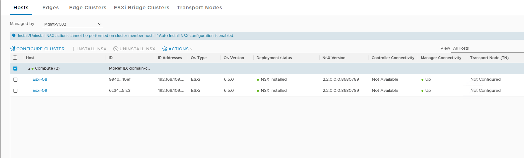The height and width of the screenshot is (158, 524).
Task: Open the View All Hosts dropdown
Action: [486, 48]
